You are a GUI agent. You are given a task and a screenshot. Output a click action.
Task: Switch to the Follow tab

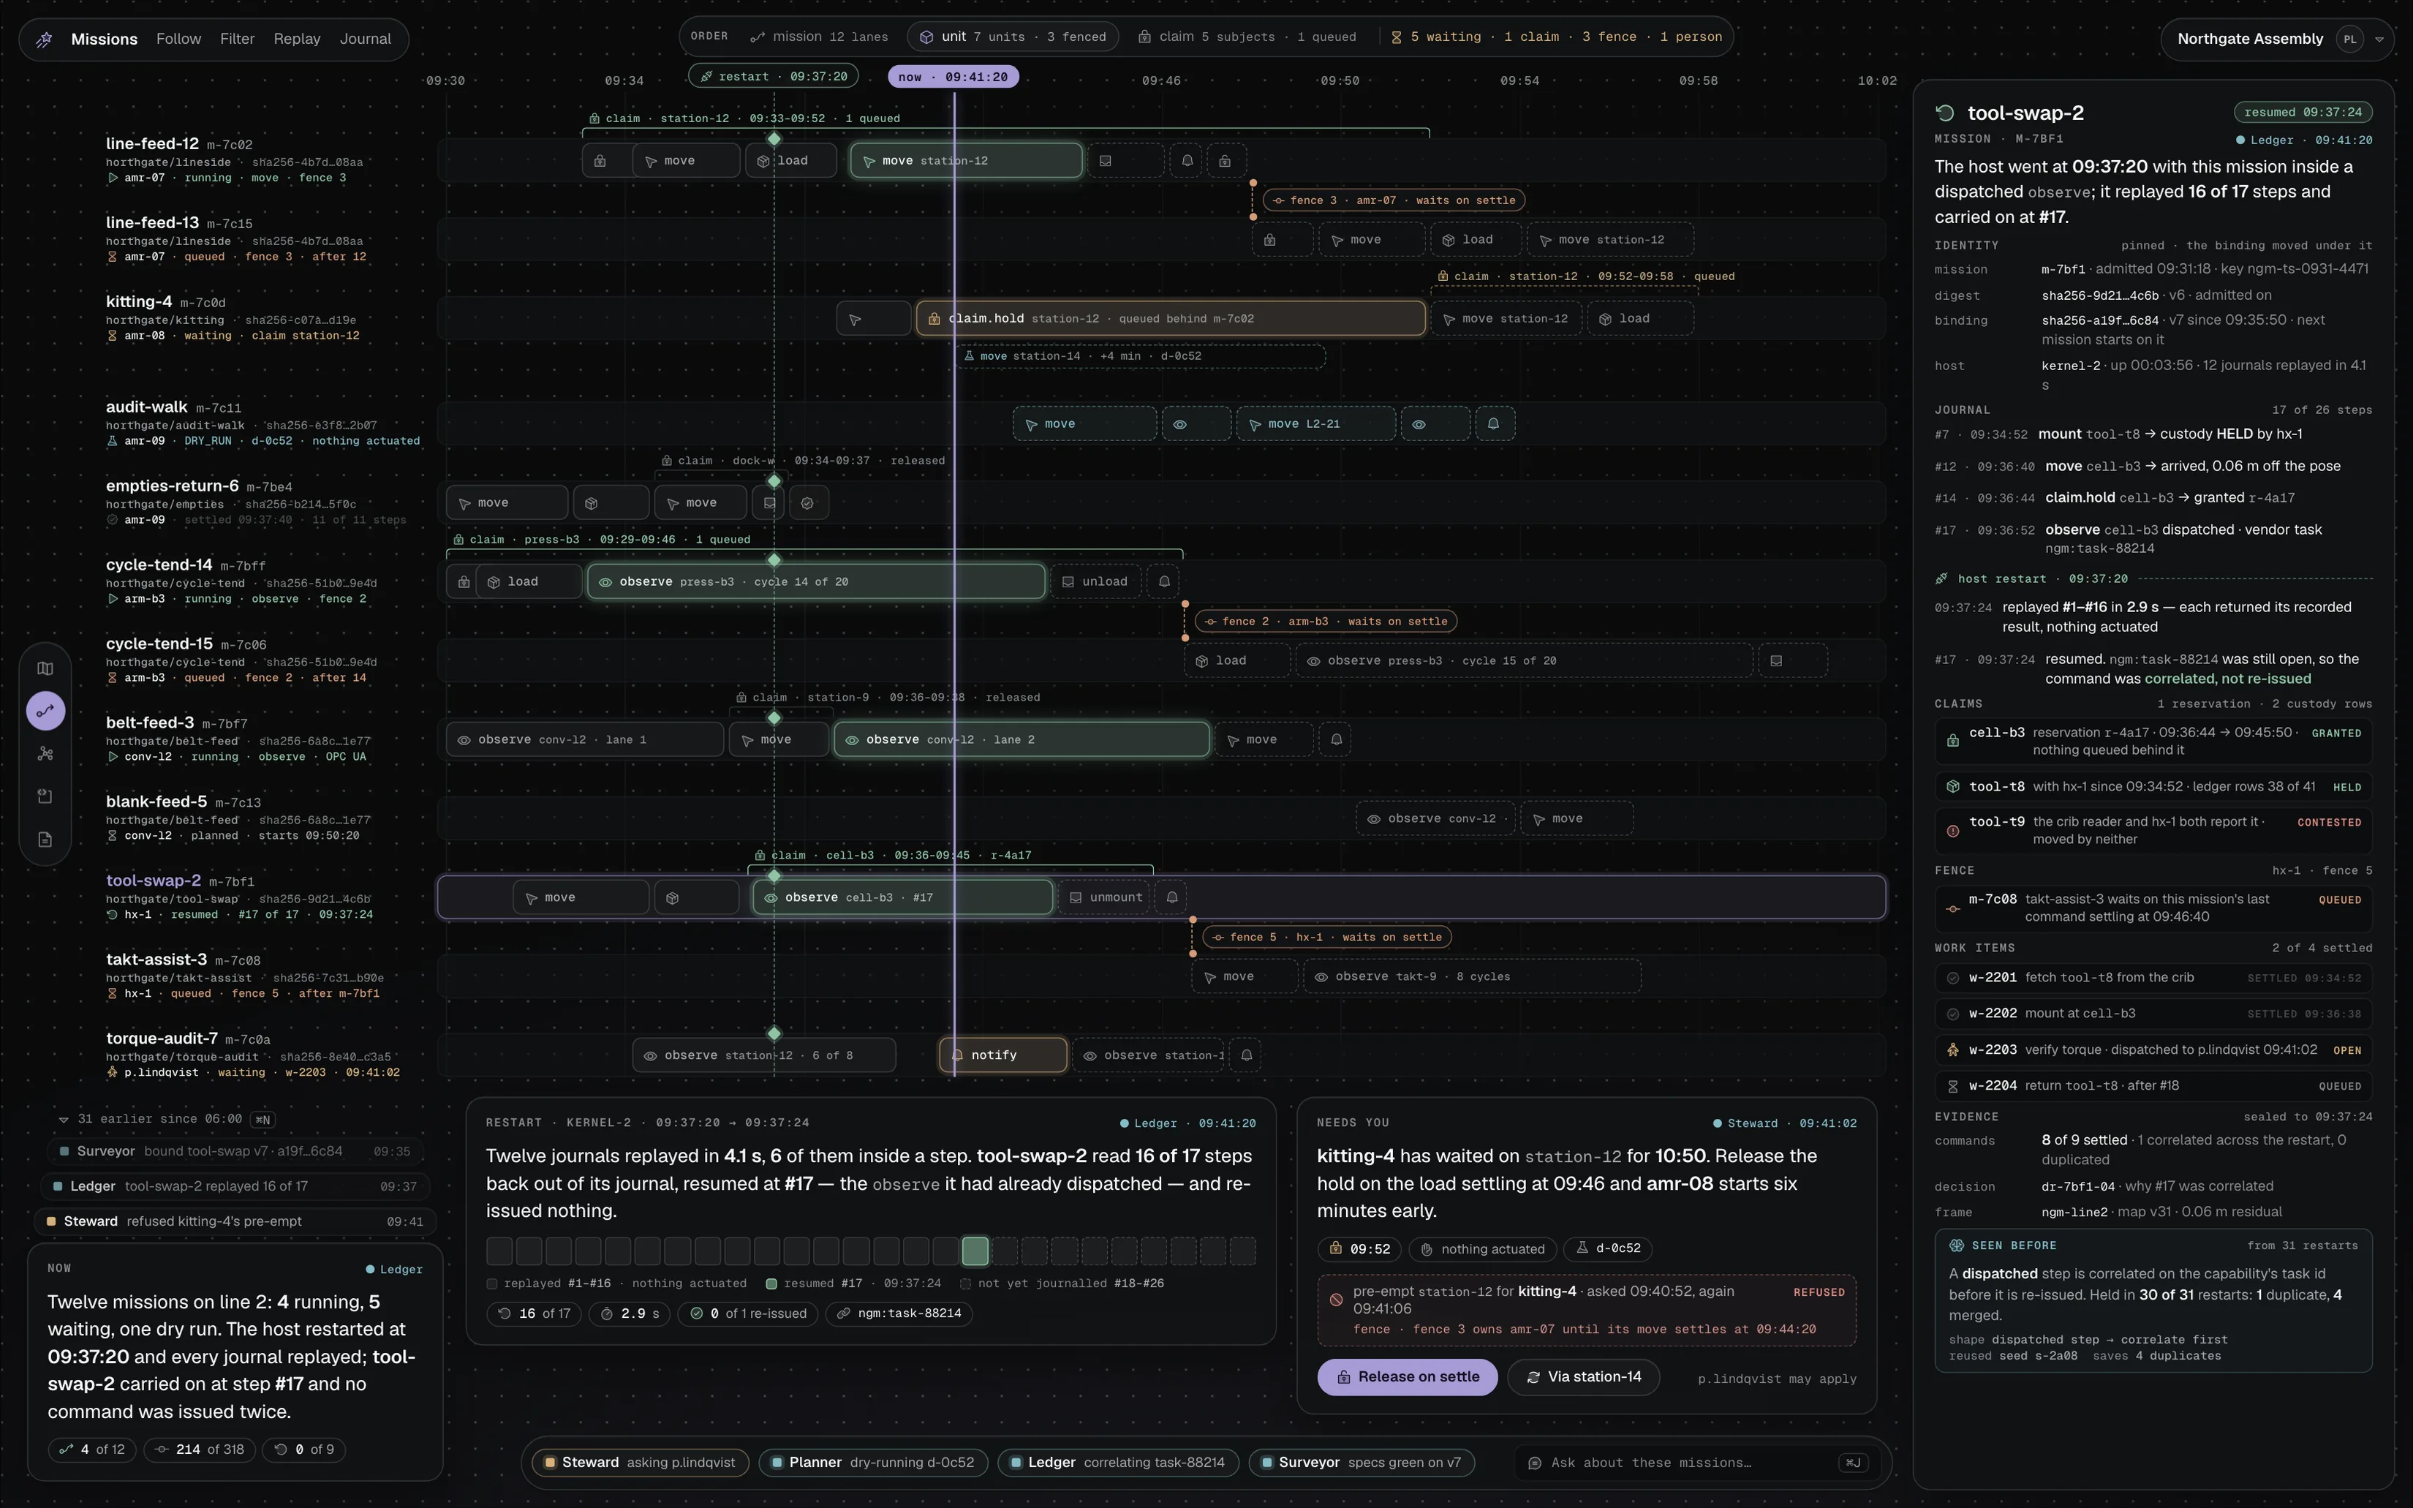pyautogui.click(x=178, y=39)
